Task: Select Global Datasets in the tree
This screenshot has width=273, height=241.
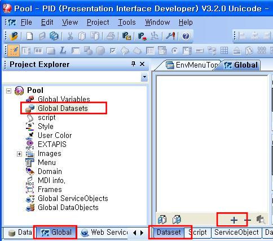Action: 63,108
